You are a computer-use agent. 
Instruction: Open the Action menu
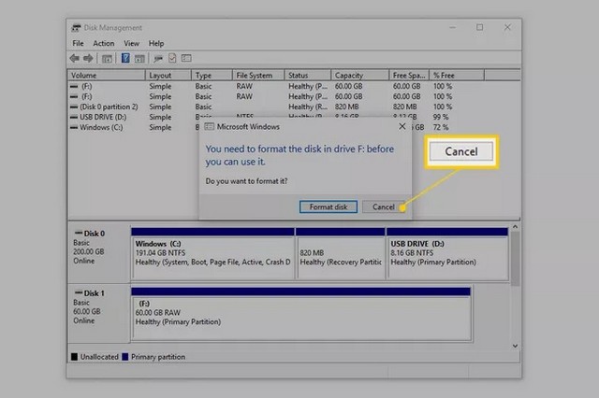104,44
